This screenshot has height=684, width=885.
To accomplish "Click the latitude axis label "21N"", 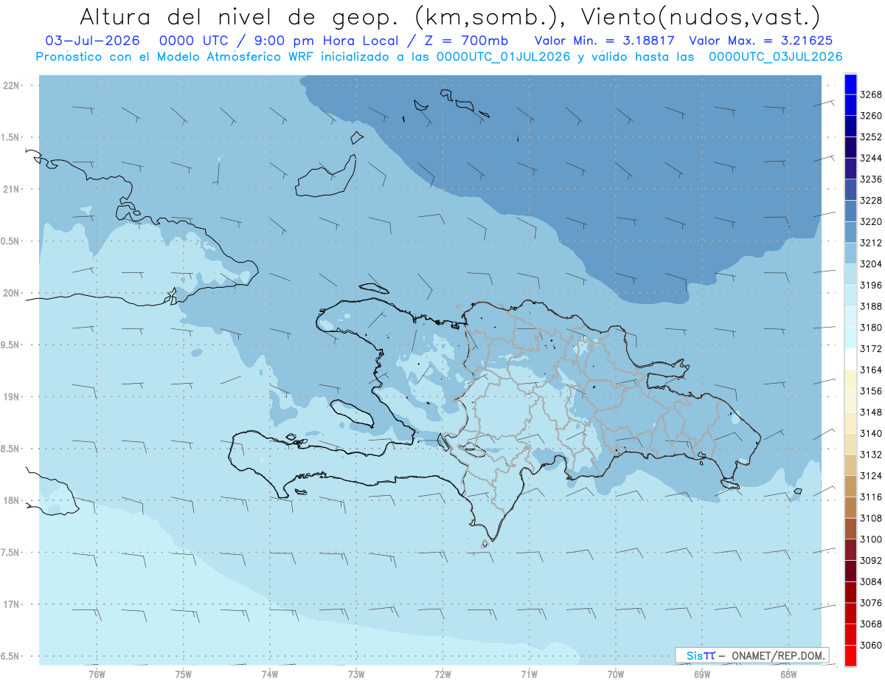I will click(x=13, y=189).
